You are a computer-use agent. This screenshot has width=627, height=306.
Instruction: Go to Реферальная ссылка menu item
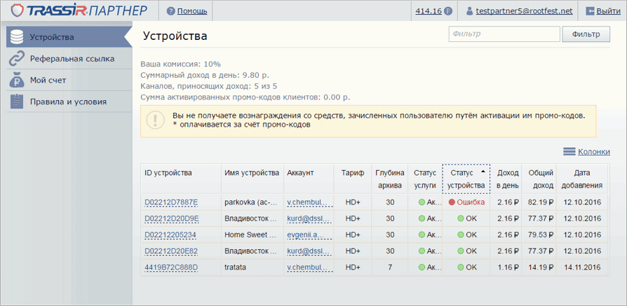[72, 59]
